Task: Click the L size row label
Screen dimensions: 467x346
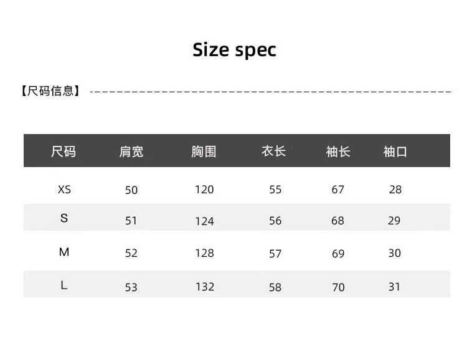Action: [x=64, y=286]
